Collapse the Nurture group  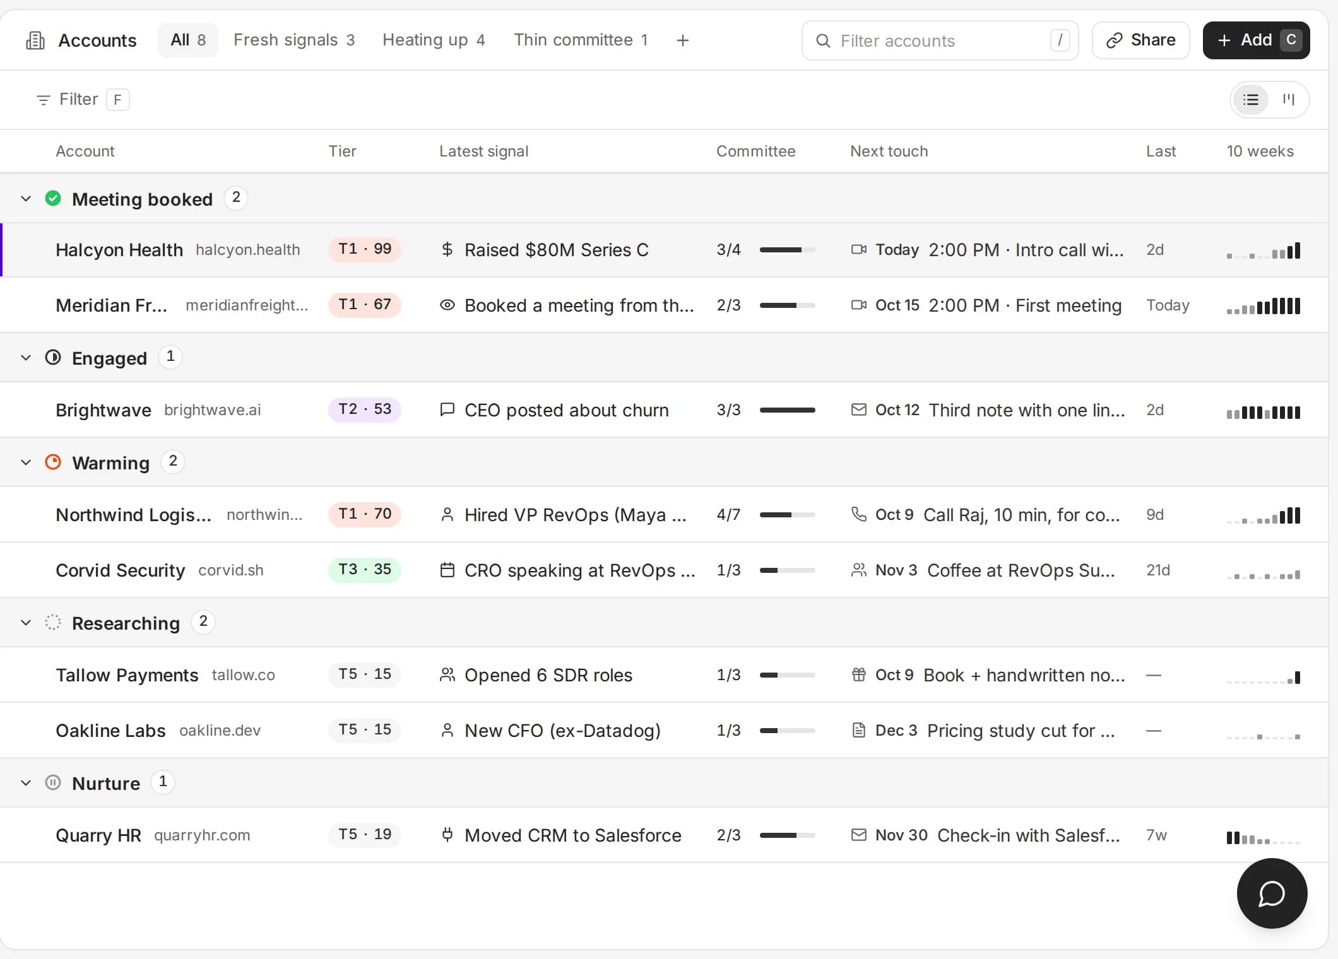(x=26, y=783)
